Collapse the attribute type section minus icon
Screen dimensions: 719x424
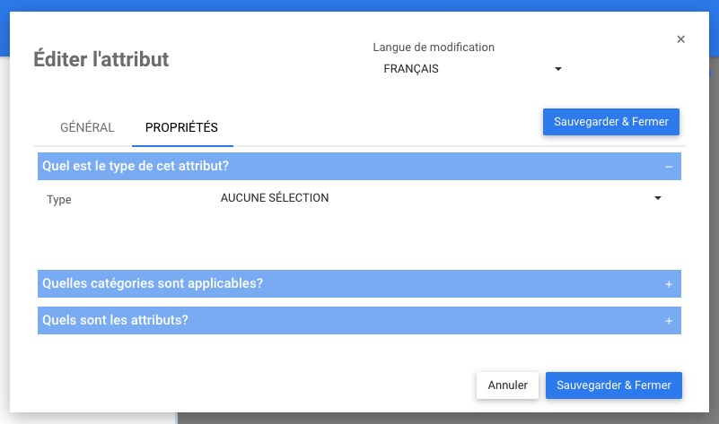pos(669,167)
